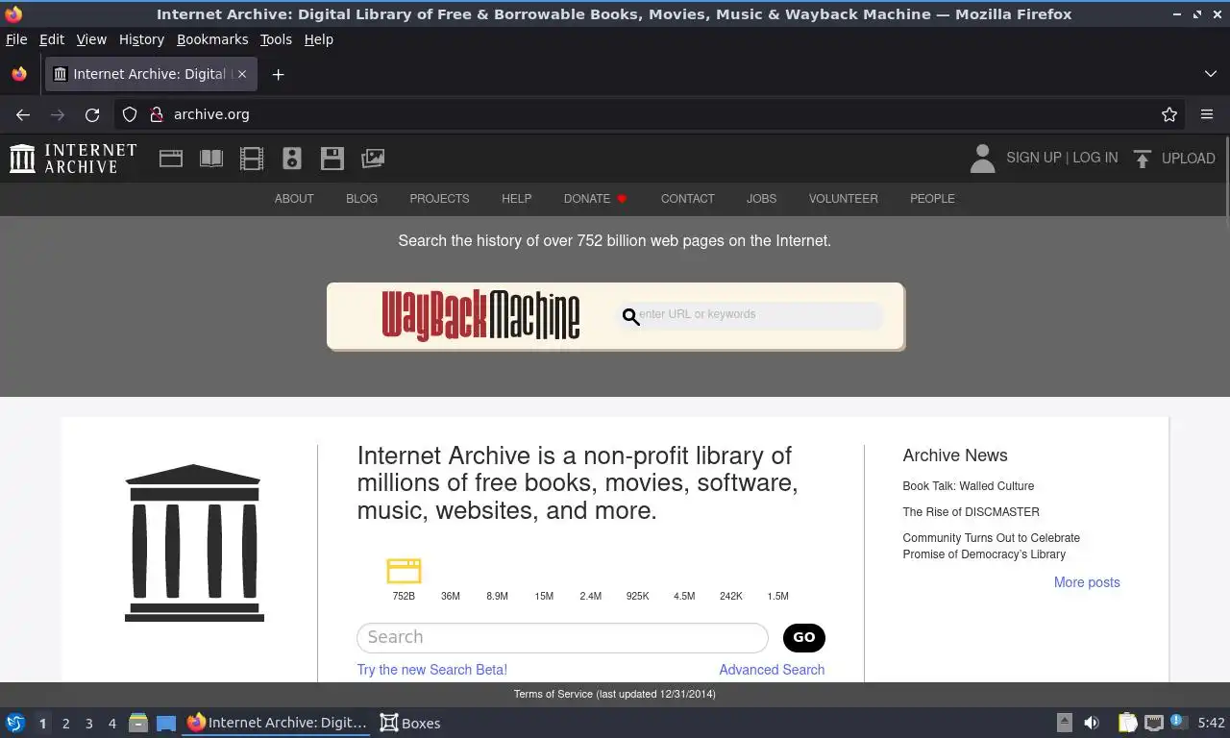Click the user avatar icon
This screenshot has height=738, width=1230.
[x=982, y=159]
